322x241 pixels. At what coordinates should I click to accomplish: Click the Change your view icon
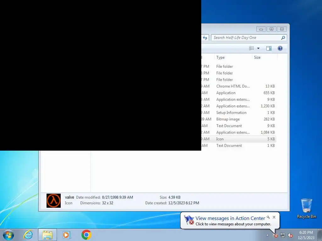pyautogui.click(x=251, y=48)
